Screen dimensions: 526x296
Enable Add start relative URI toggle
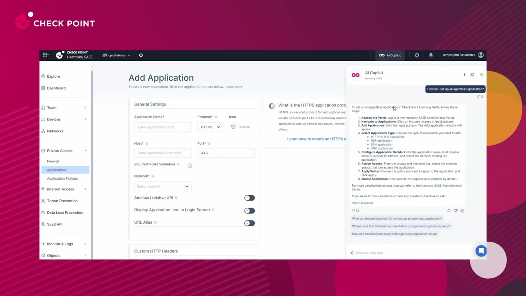(249, 198)
